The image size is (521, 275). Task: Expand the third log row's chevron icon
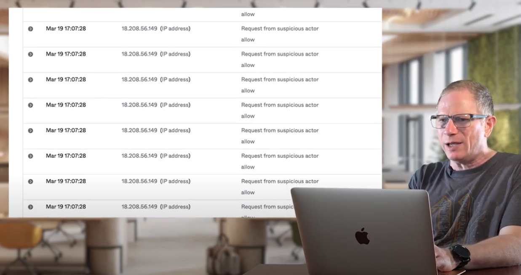30,80
